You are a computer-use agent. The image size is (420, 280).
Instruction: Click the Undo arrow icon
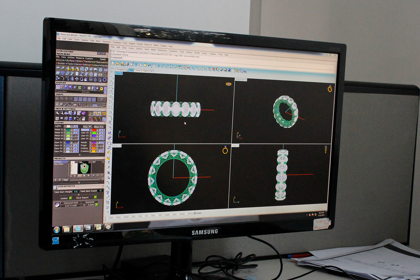tap(150, 65)
